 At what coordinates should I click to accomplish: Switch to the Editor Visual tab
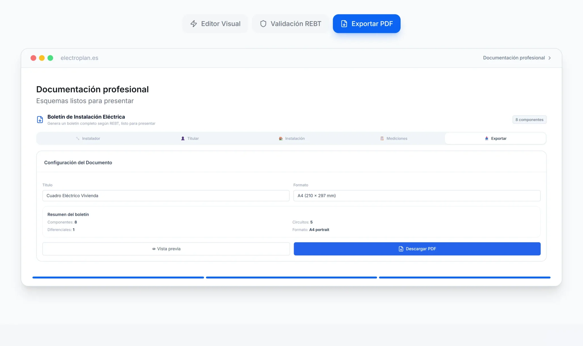[215, 24]
